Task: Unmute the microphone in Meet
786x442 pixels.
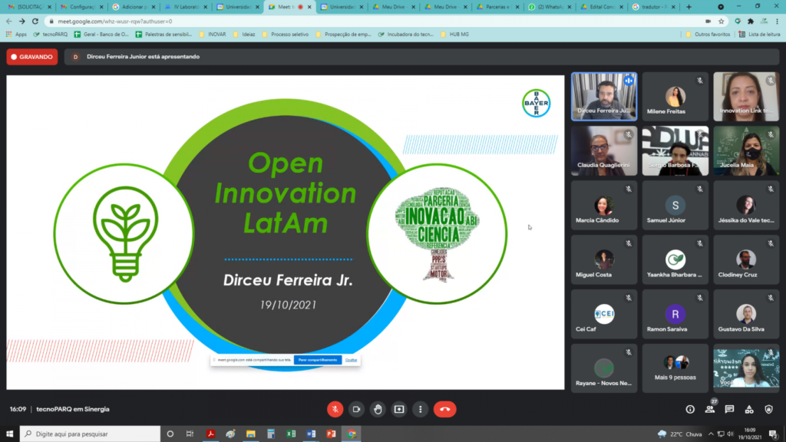Action: click(335, 409)
